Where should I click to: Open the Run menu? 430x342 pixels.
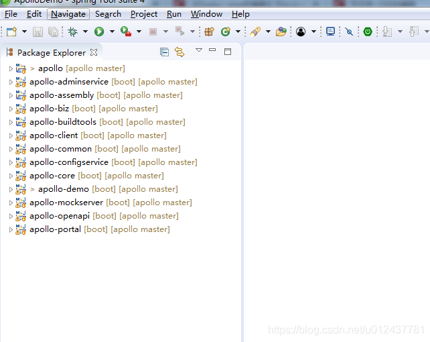(174, 14)
